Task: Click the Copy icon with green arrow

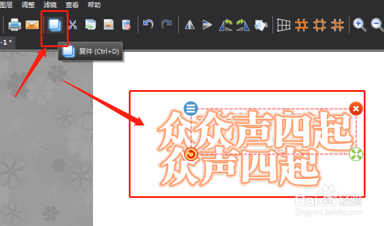Action: pyautogui.click(x=91, y=24)
